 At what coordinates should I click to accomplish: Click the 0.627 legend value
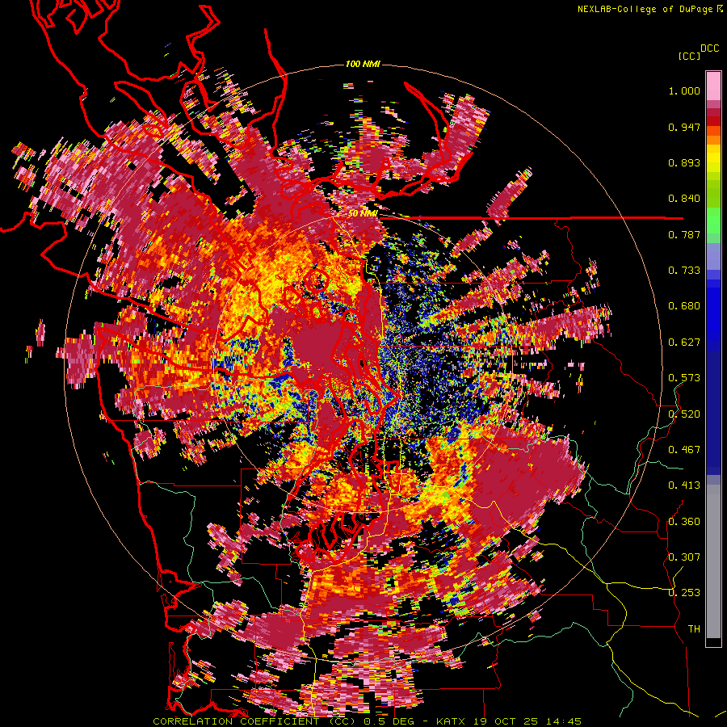[684, 342]
